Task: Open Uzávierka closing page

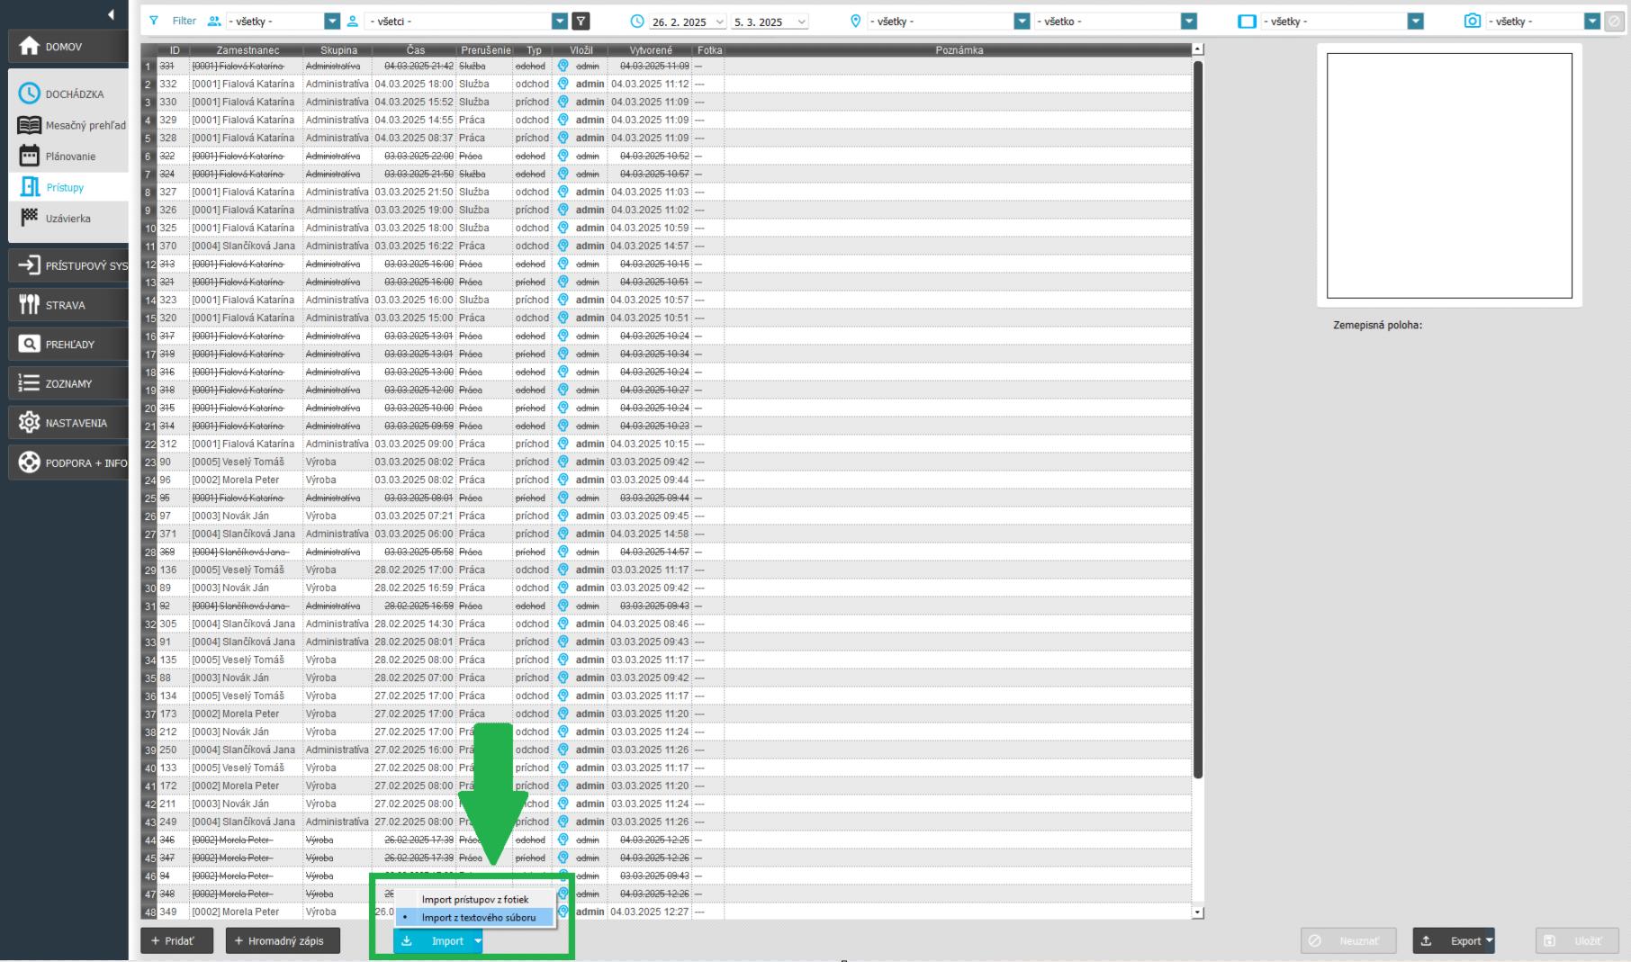Action: (56, 218)
